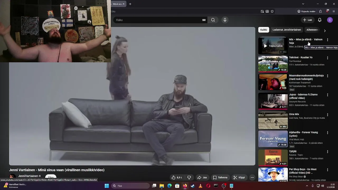Viewport: 338px width, 190px height.
Task: Select the Kaikki filter chip
Action: click(x=264, y=30)
